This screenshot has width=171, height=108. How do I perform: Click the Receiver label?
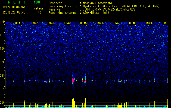[55, 9]
